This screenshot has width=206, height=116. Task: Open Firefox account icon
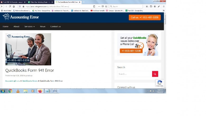point(155,6)
